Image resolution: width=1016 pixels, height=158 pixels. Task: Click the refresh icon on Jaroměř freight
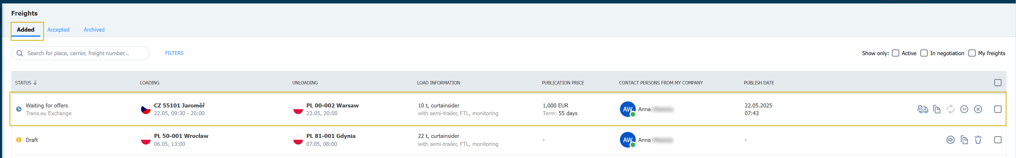tap(950, 109)
